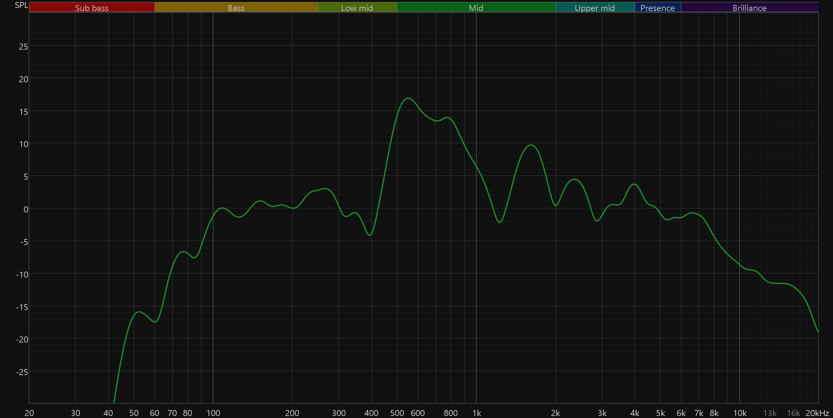Click the curve peak near 1.6 kHz

(531, 145)
